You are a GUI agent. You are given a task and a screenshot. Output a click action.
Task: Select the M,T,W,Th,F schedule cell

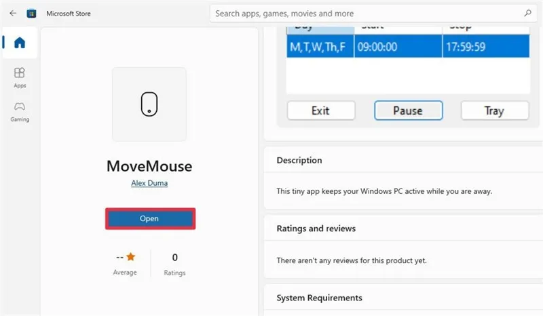pos(320,46)
